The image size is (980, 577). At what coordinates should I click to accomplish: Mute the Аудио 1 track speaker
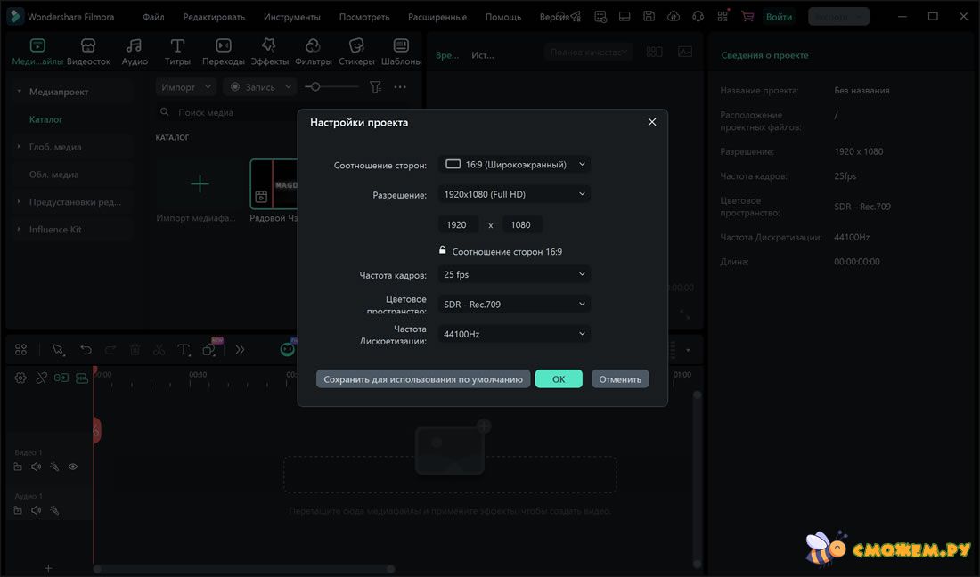37,510
